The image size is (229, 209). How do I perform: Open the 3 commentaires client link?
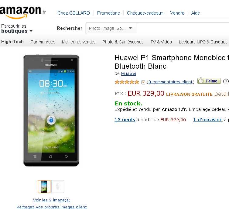pyautogui.click(x=171, y=82)
